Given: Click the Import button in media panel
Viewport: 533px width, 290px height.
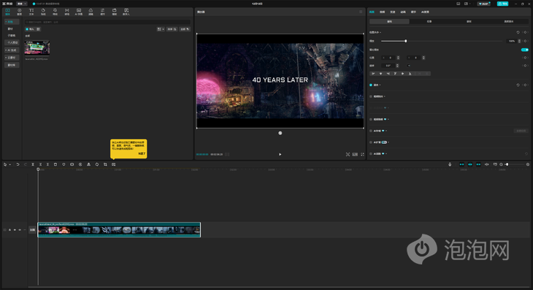Looking at the screenshot, I should (30, 29).
